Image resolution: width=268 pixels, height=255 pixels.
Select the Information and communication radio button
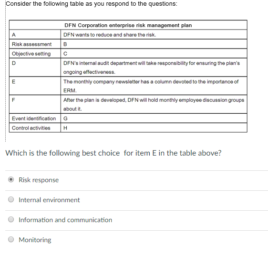11,219
